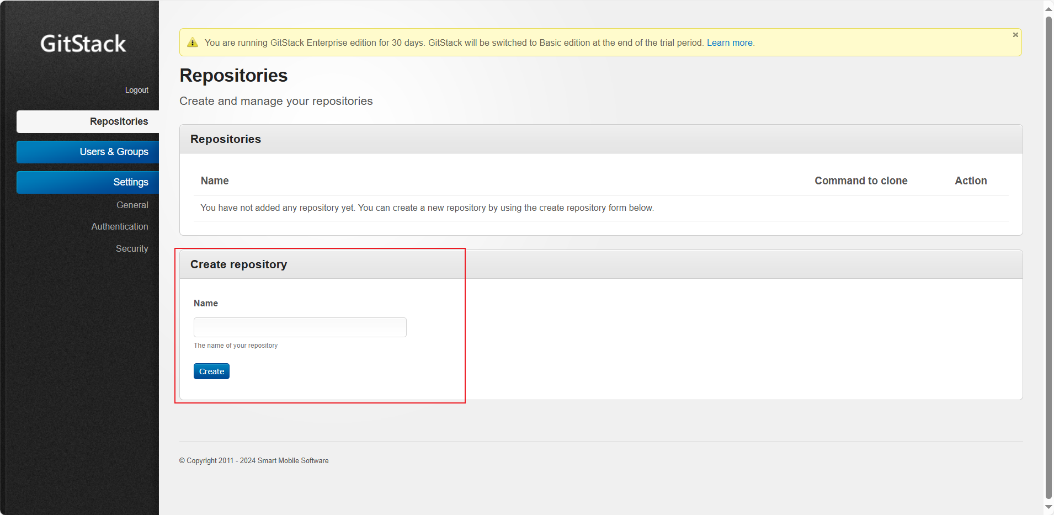Click the scrollbar up arrow

(1048, 9)
